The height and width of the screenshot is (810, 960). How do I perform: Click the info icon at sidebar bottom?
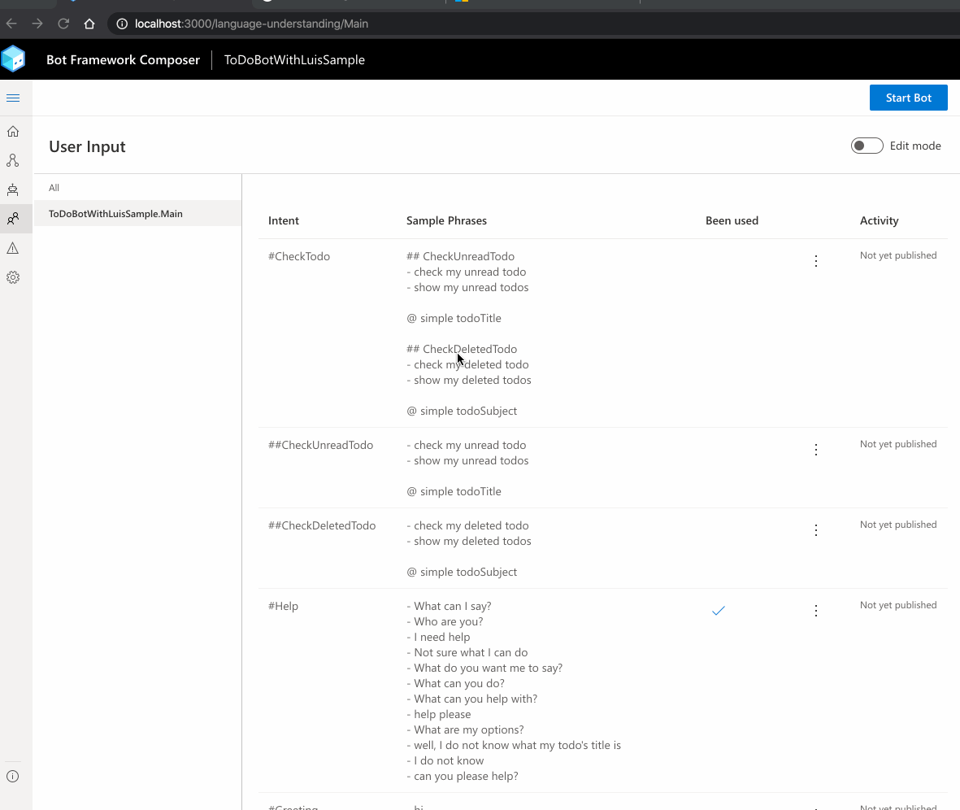pos(13,777)
